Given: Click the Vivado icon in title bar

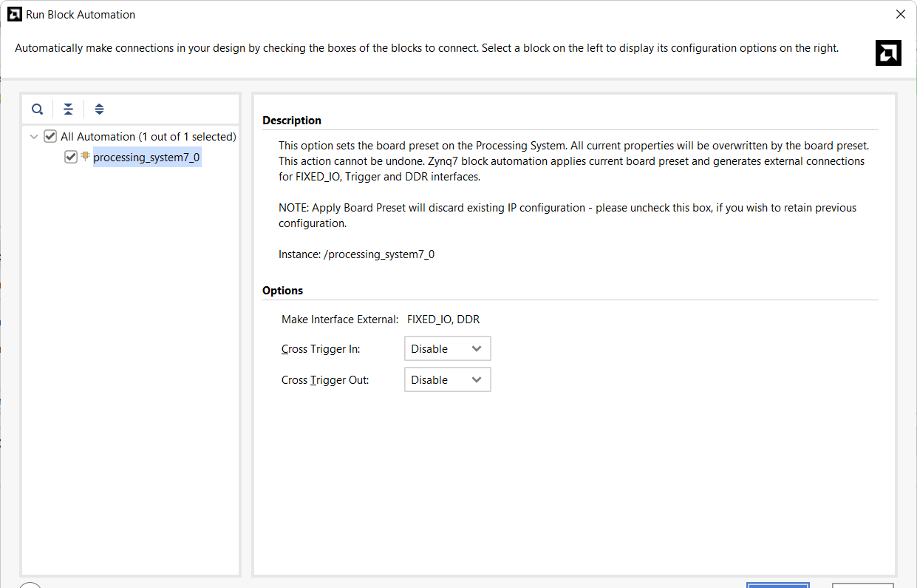Looking at the screenshot, I should (14, 14).
